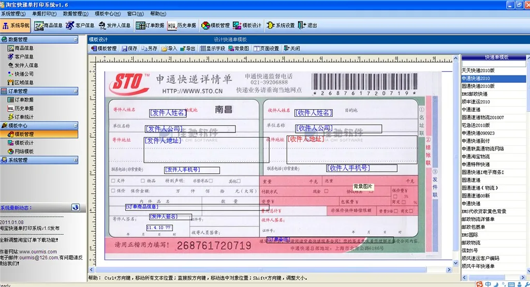This screenshot has height=287, width=530.
Task: Select the [订单商品信息] field box
Action: pyautogui.click(x=197, y=207)
